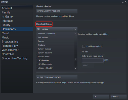Go to In-Game settings

pyautogui.click(x=17, y=16)
